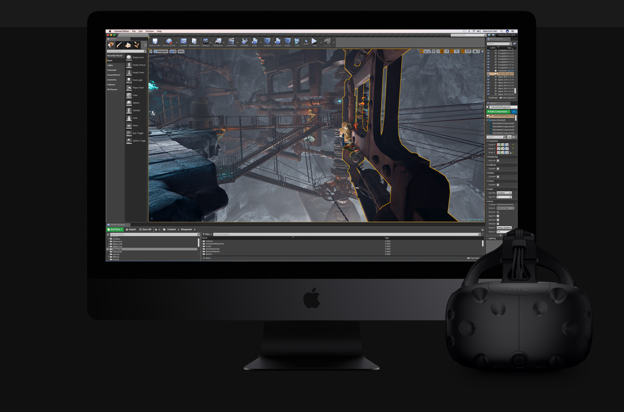Click the Content breadcrumb path
The image size is (624, 412).
coord(171,229)
